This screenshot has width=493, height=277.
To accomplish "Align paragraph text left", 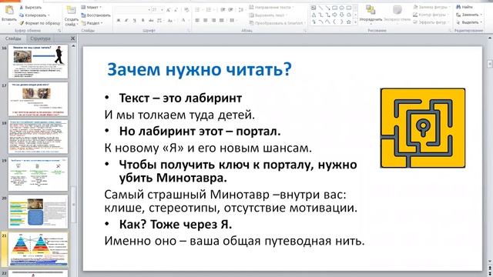I will (x=197, y=21).
